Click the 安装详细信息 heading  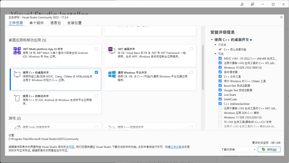[x=222, y=32]
